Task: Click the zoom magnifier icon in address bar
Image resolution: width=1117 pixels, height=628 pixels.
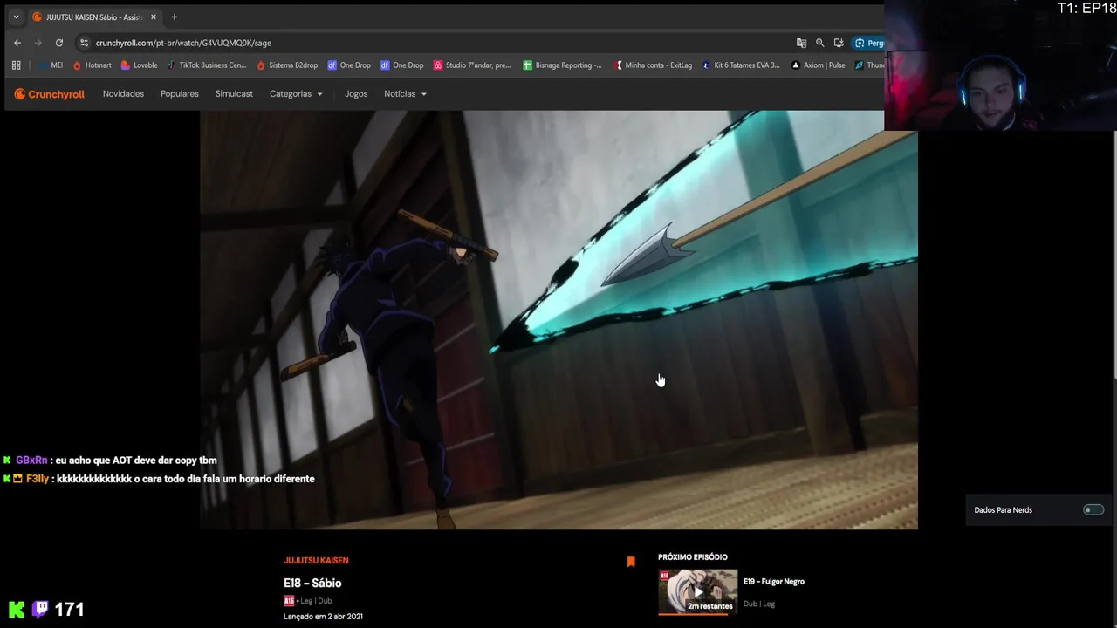Action: pos(819,43)
